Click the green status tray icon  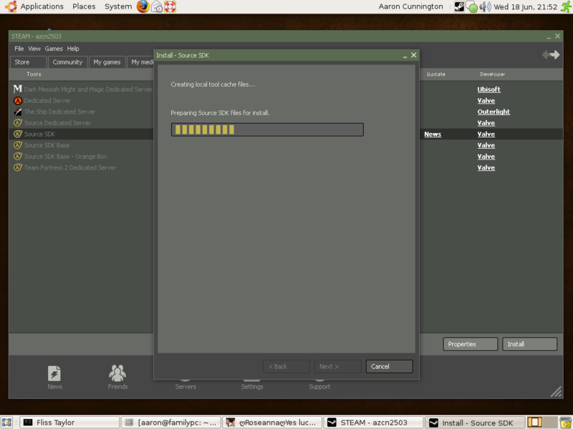[x=472, y=7]
